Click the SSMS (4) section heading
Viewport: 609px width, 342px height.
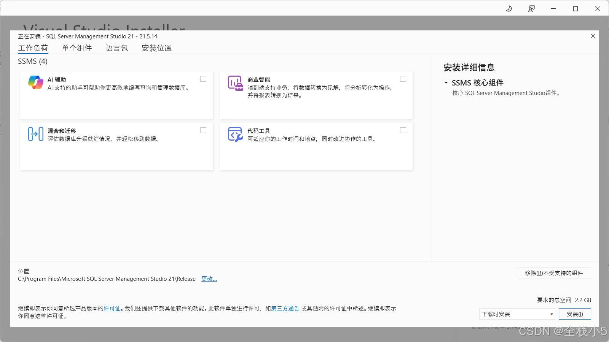click(x=33, y=61)
